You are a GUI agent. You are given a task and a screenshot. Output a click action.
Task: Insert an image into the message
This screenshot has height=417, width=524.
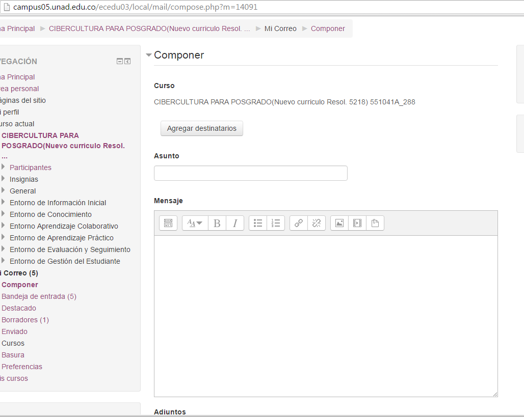339,223
